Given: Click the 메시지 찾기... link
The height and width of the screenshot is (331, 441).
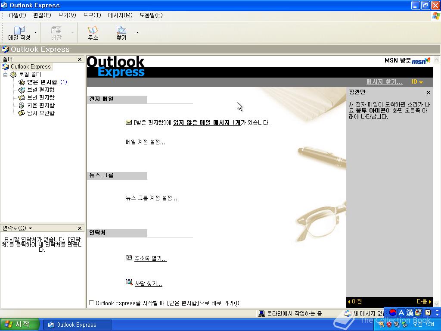Looking at the screenshot, I should pos(385,82).
